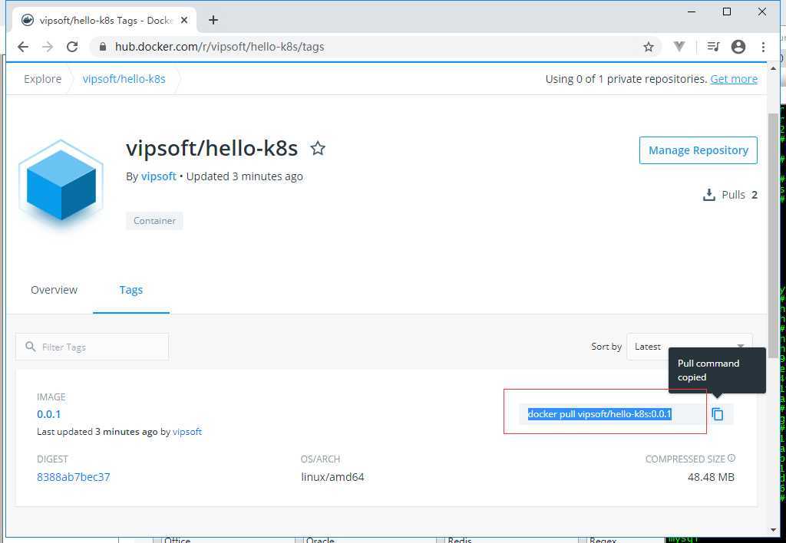Select the Tags tab
The width and height of the screenshot is (786, 543).
coord(131,290)
